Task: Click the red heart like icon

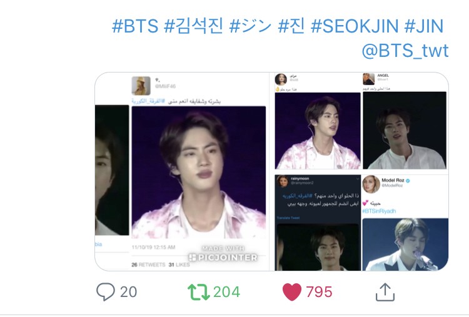Action: 292,292
